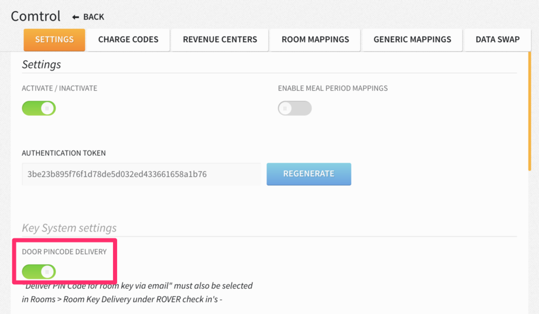Open the Settings tab
The height and width of the screenshot is (314, 539).
(54, 40)
